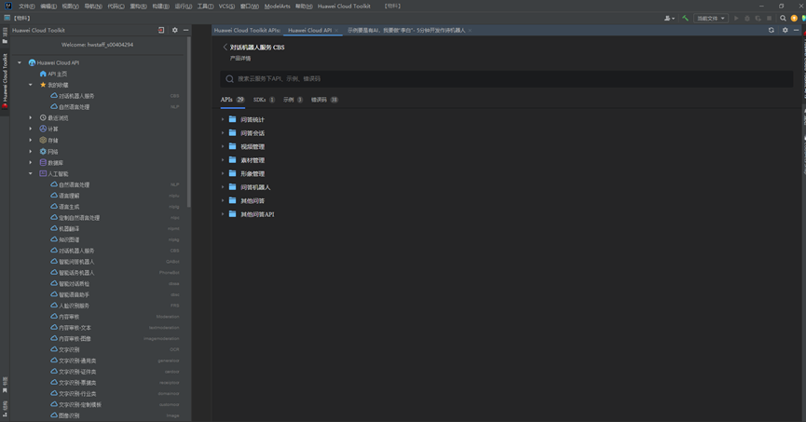Image resolution: width=806 pixels, height=422 pixels.
Task: Open the 视图(V) menu
Action: click(71, 7)
